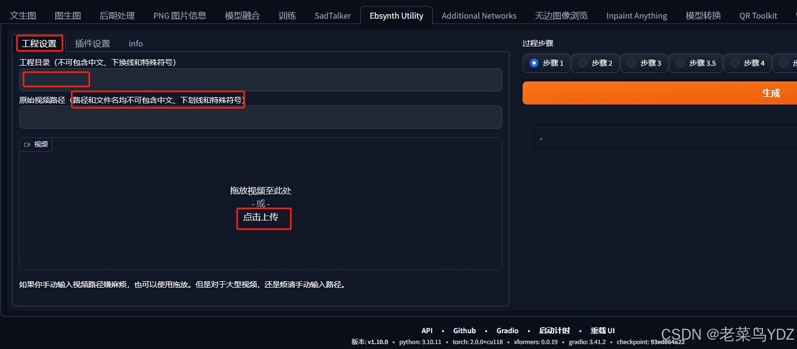Focus the 原始视频路径 input field
The height and width of the screenshot is (349, 797).
(x=261, y=117)
